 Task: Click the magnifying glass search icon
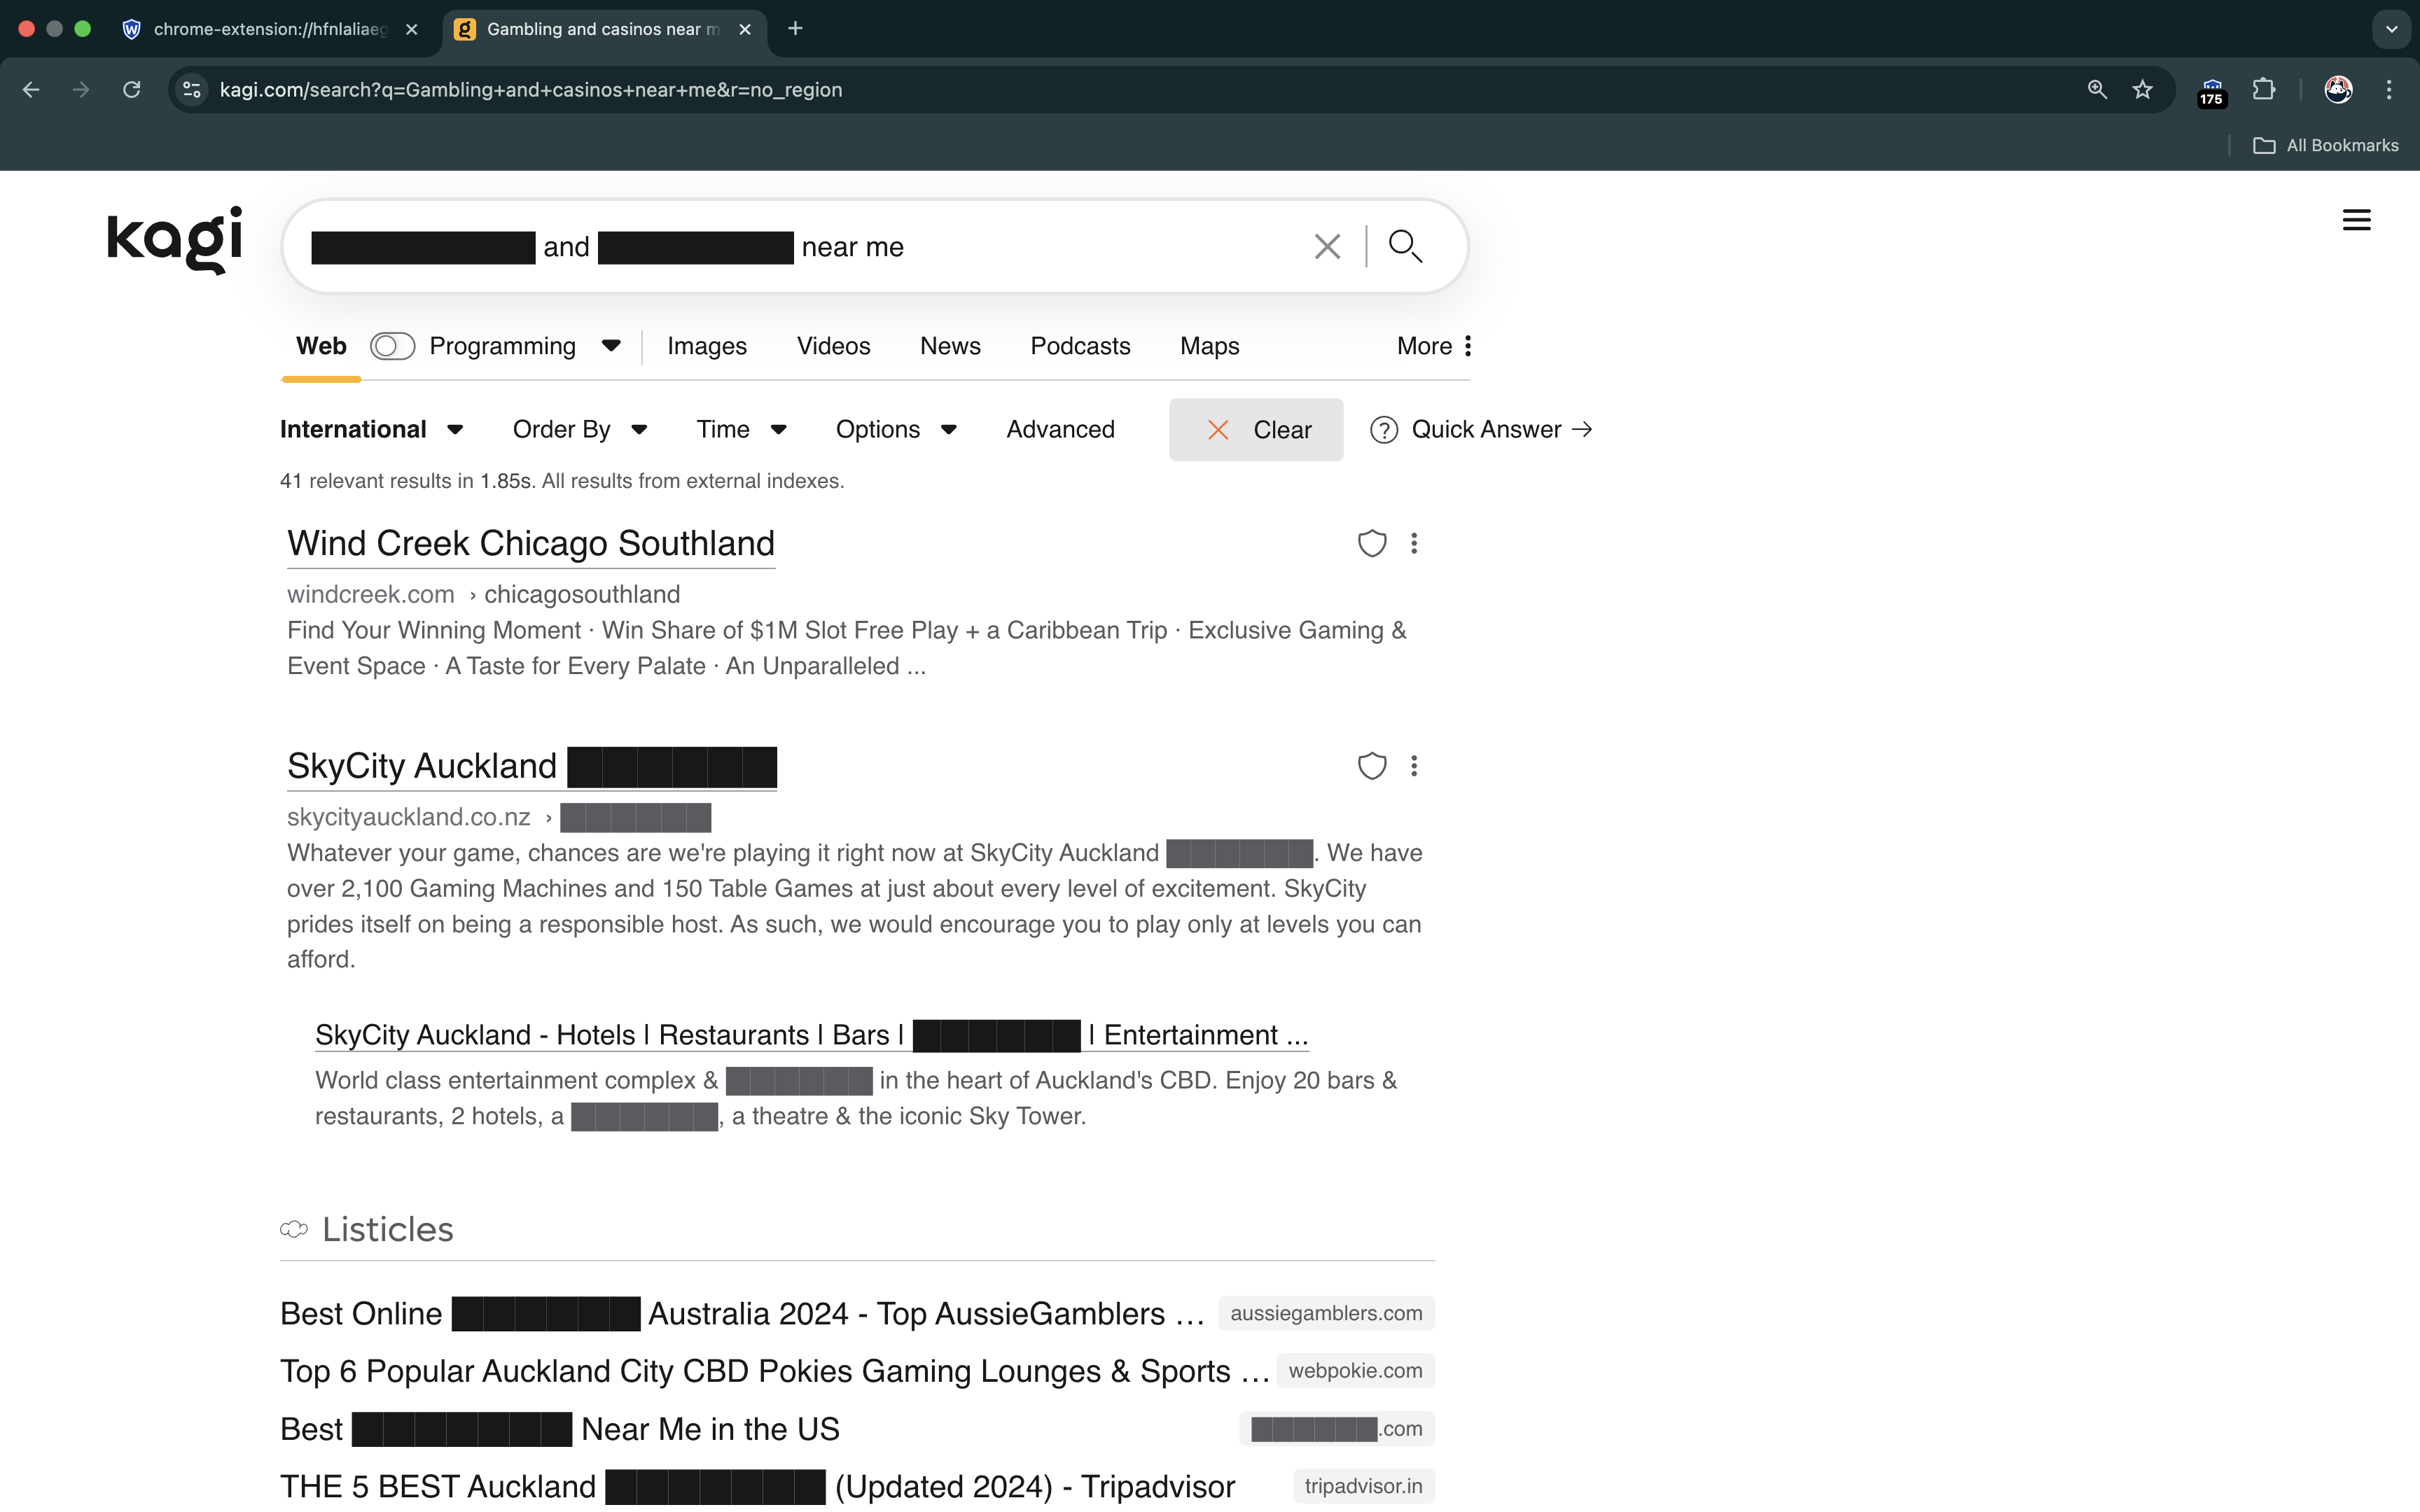1405,246
